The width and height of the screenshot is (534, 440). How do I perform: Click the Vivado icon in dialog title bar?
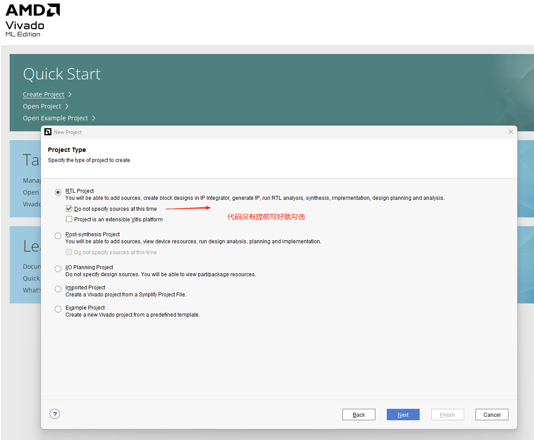pos(48,132)
